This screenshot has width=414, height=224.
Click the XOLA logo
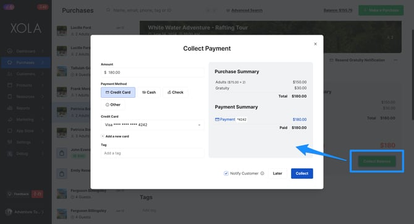pos(26,28)
